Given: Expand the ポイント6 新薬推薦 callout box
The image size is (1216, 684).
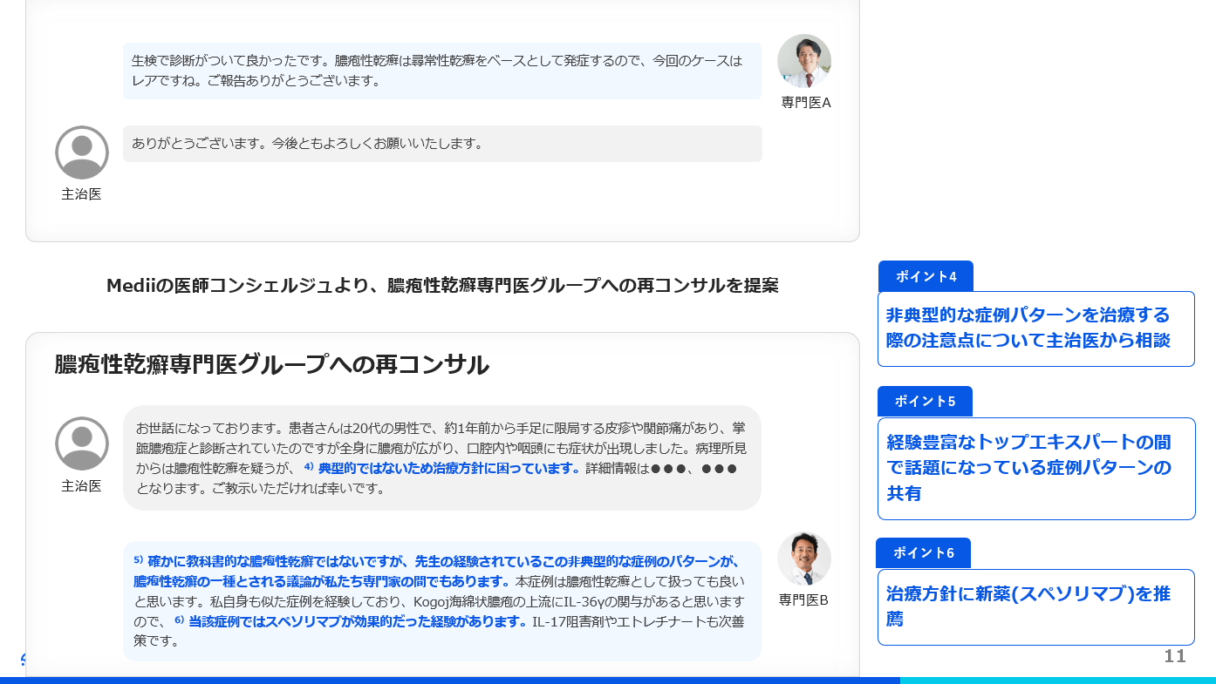Looking at the screenshot, I should point(1035,607).
